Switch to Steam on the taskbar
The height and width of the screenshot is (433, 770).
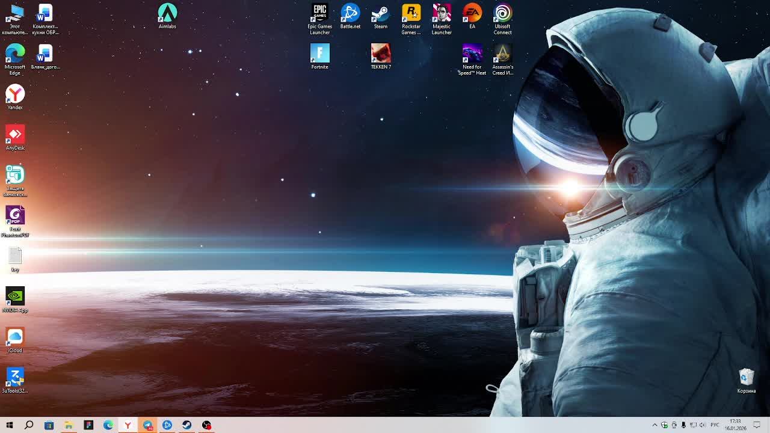(x=187, y=425)
